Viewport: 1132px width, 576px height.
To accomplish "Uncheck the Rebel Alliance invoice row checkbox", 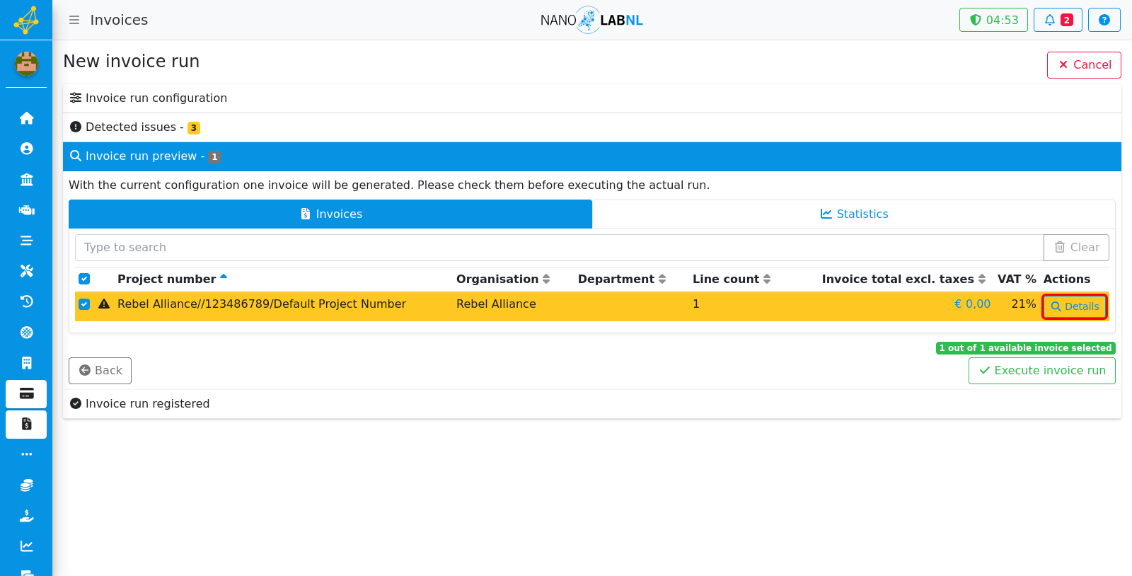I will tap(84, 304).
